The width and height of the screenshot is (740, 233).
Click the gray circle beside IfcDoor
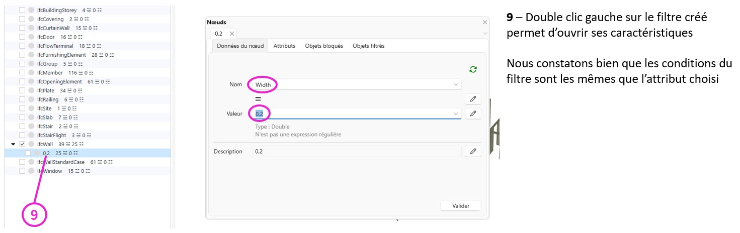point(31,37)
